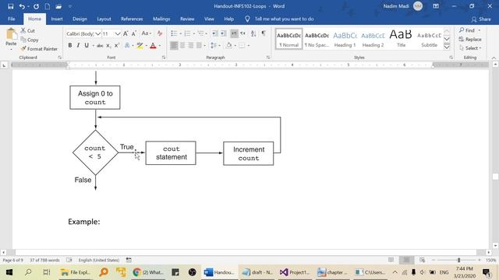Open Visual Studio Project1 in taskbar
This screenshot has height=280, width=499.
point(295,272)
